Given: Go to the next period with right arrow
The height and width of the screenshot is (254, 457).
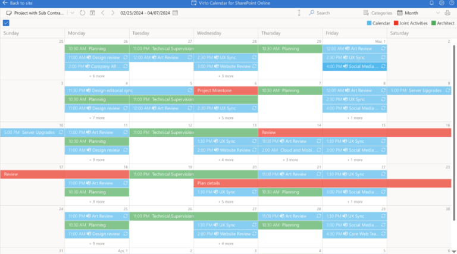Looking at the screenshot, I should tap(114, 12).
